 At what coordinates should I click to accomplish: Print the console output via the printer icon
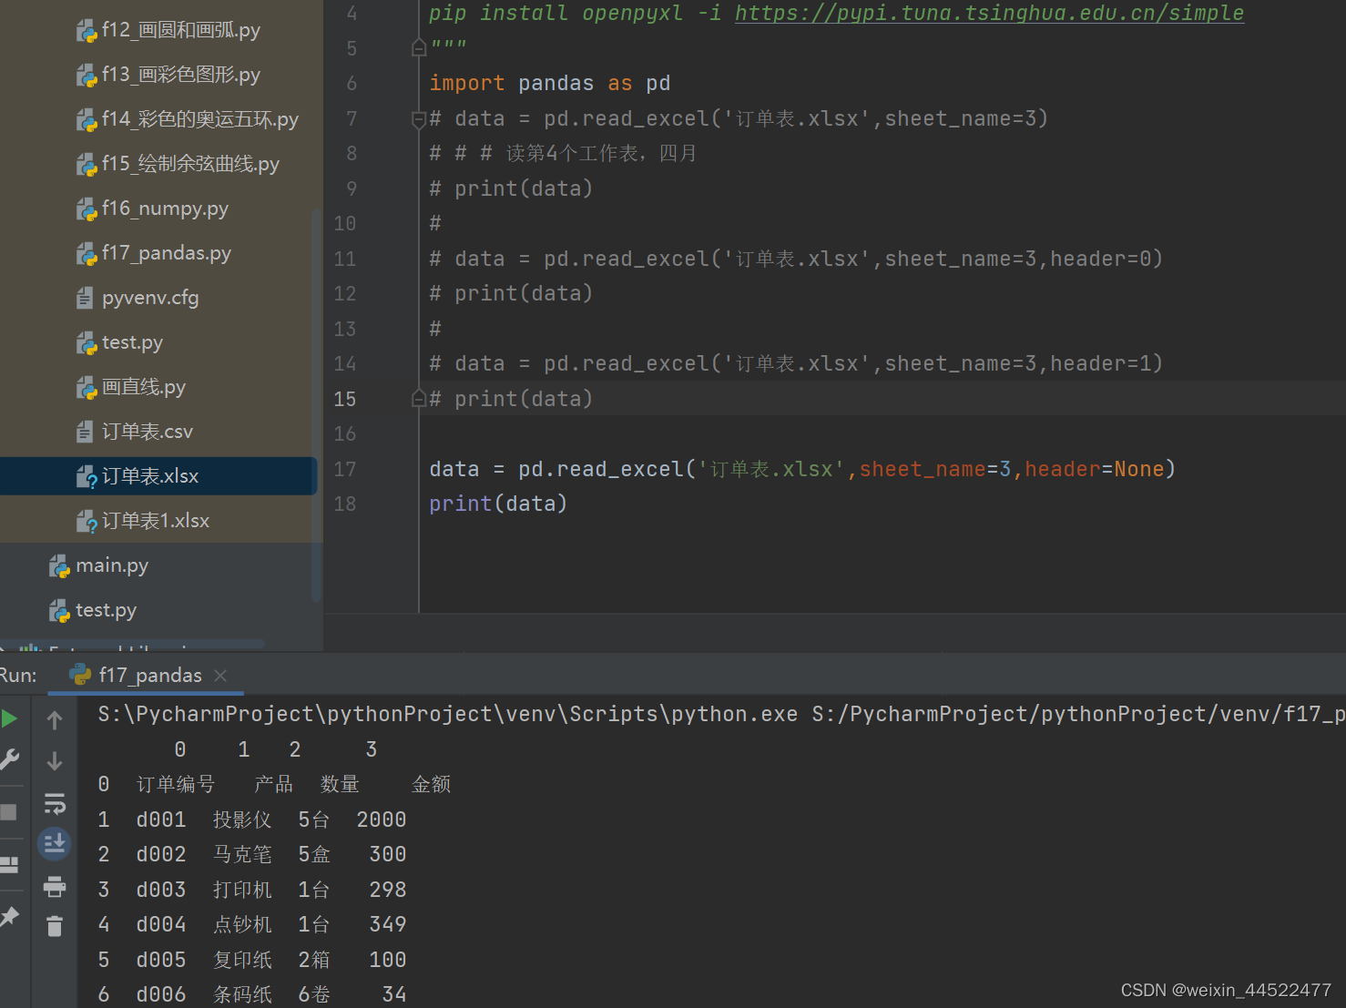tap(55, 886)
